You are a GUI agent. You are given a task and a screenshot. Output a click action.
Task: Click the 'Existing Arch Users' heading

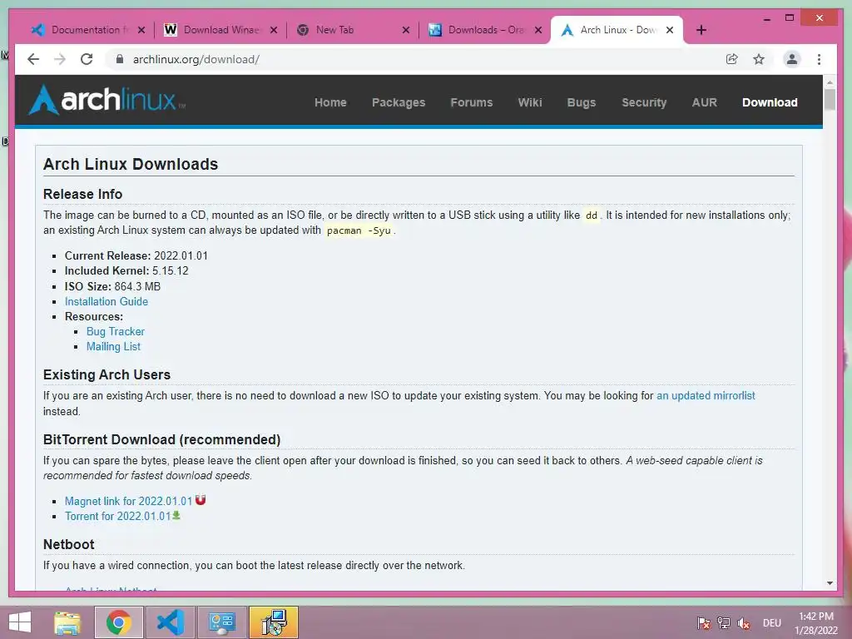click(106, 374)
